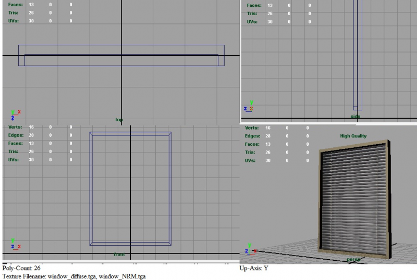This screenshot has height=280, width=417.
Task: Click 'Tris:' label in top viewport
Action: coord(14,13)
